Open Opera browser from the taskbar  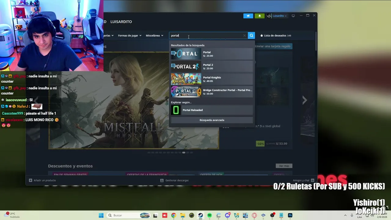tap(254, 215)
